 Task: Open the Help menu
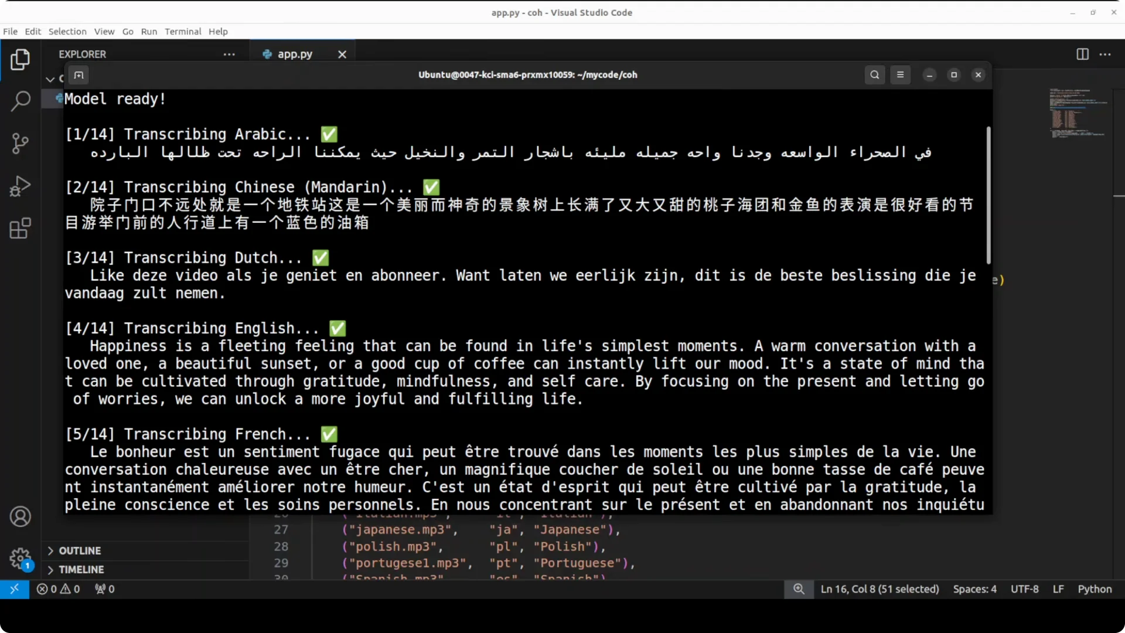click(218, 32)
